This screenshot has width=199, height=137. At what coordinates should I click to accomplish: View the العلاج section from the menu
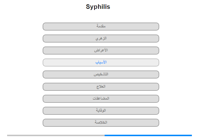101,87
